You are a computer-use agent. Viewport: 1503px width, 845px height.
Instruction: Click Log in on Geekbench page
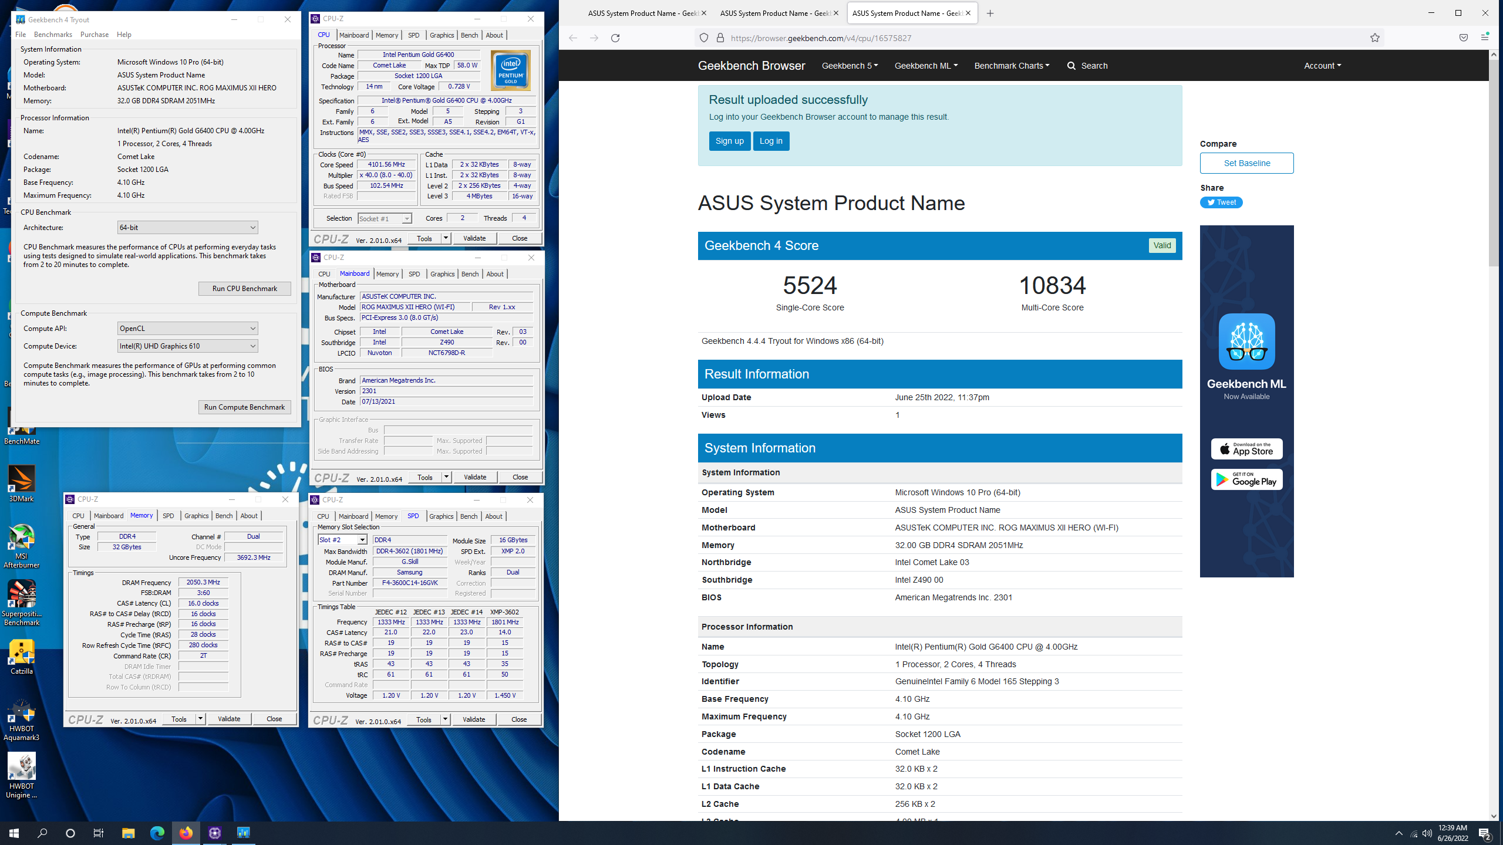pyautogui.click(x=771, y=141)
